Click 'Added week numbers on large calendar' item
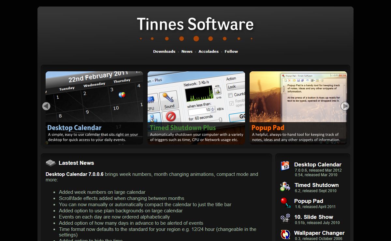Viewport: 391px width, 241px height. 102,192
